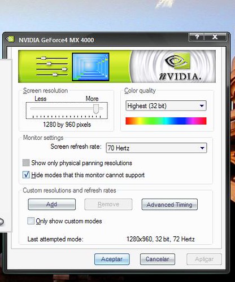Select the screen resolution monitor icon in banner
Screen dimensions: 235x282
click(x=90, y=67)
